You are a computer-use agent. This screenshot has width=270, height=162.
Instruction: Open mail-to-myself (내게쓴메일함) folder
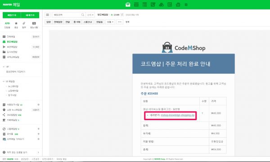pyautogui.click(x=13, y=57)
